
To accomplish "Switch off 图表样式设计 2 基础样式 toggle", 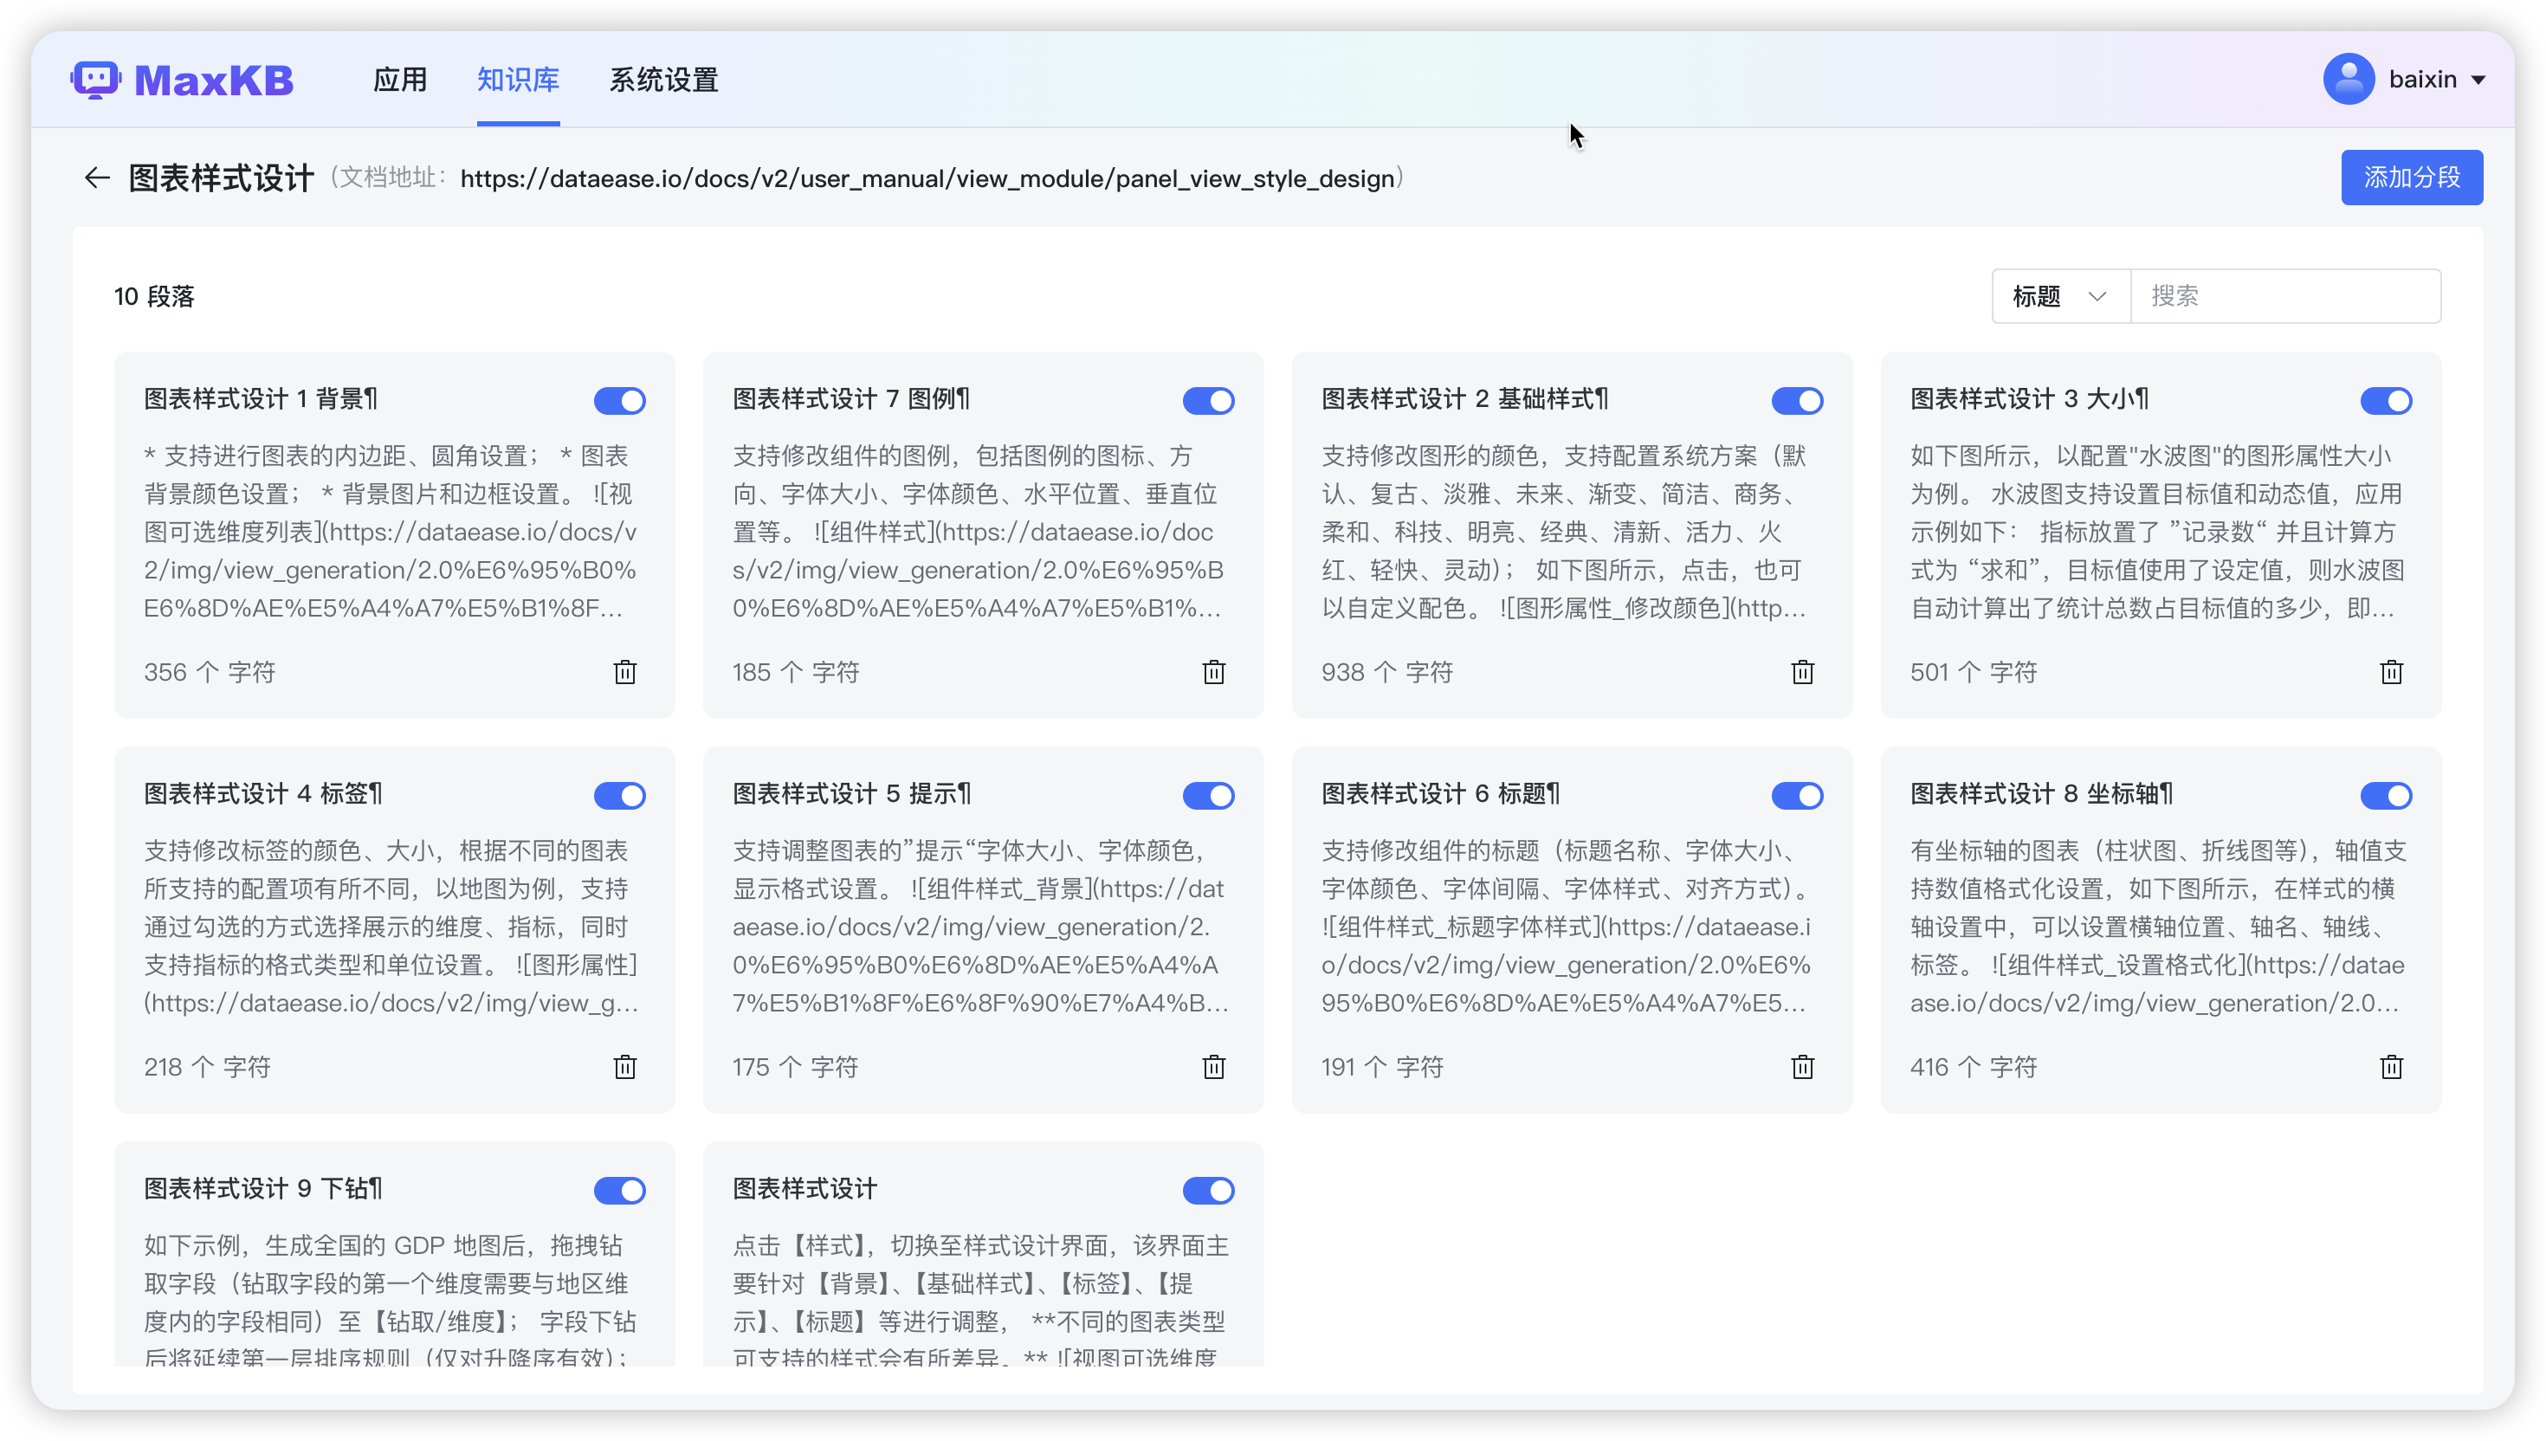I will click(1797, 401).
